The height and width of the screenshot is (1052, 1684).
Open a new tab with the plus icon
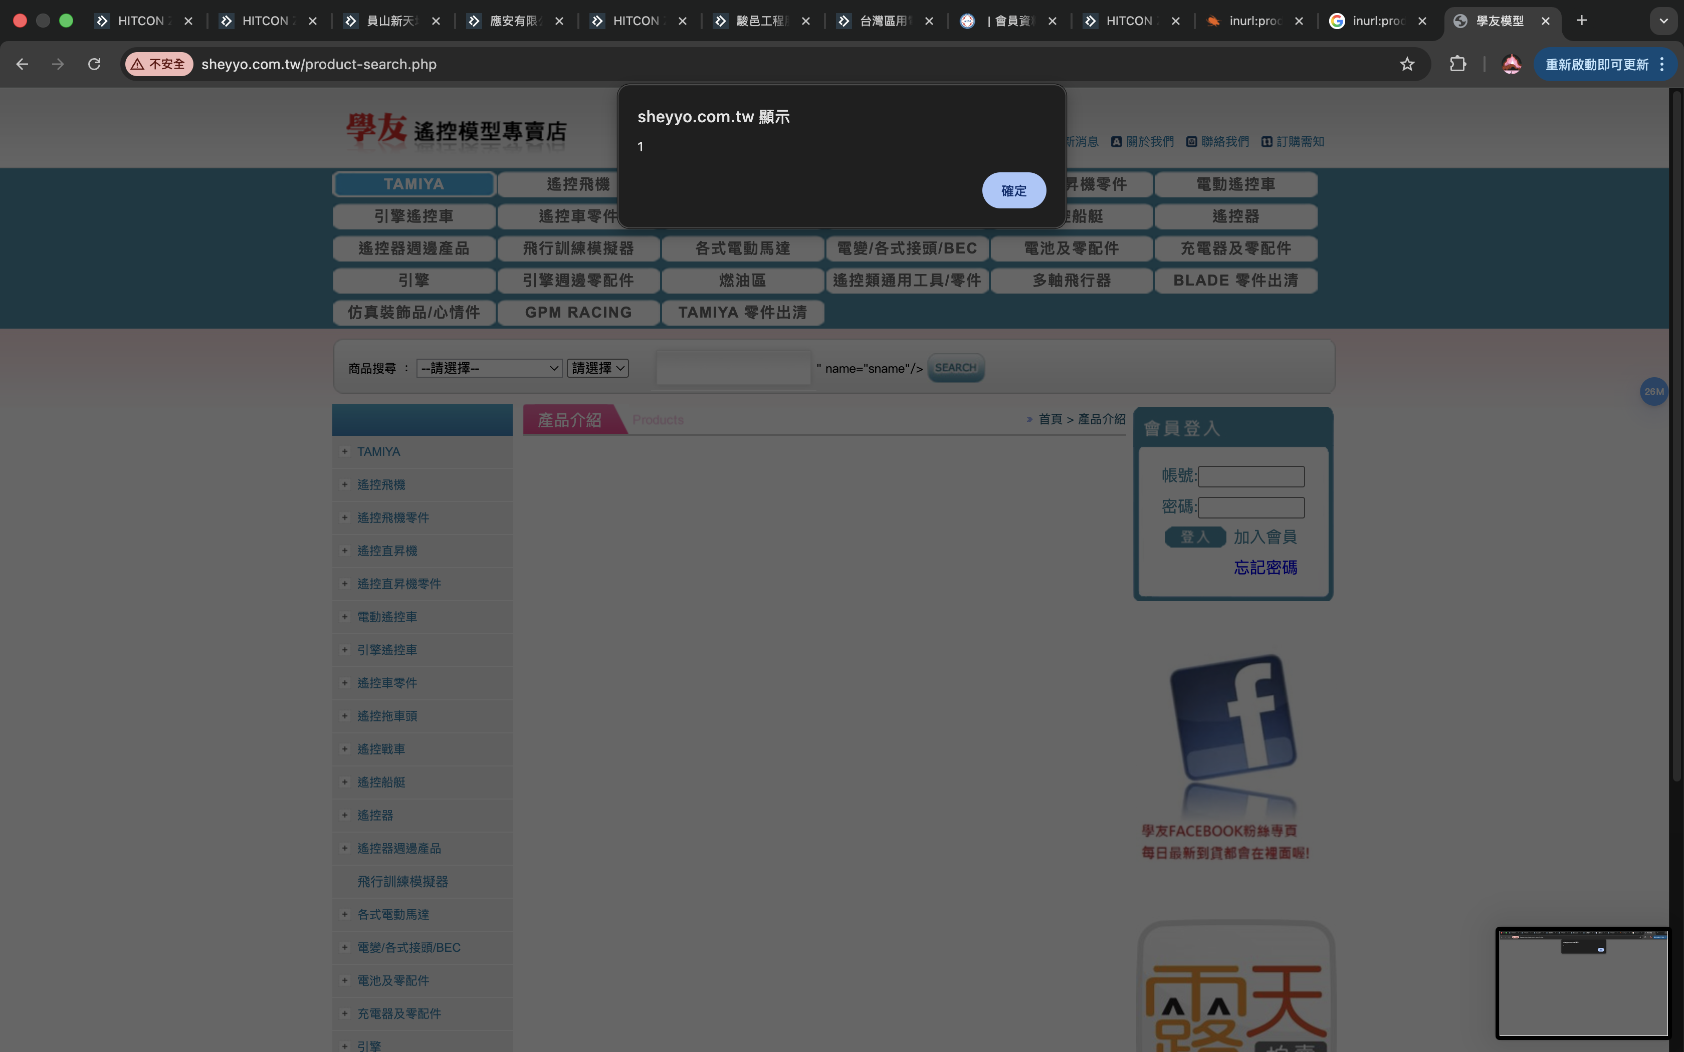point(1581,21)
